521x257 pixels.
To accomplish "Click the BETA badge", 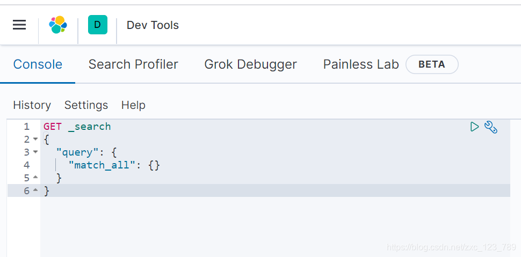I will 432,64.
